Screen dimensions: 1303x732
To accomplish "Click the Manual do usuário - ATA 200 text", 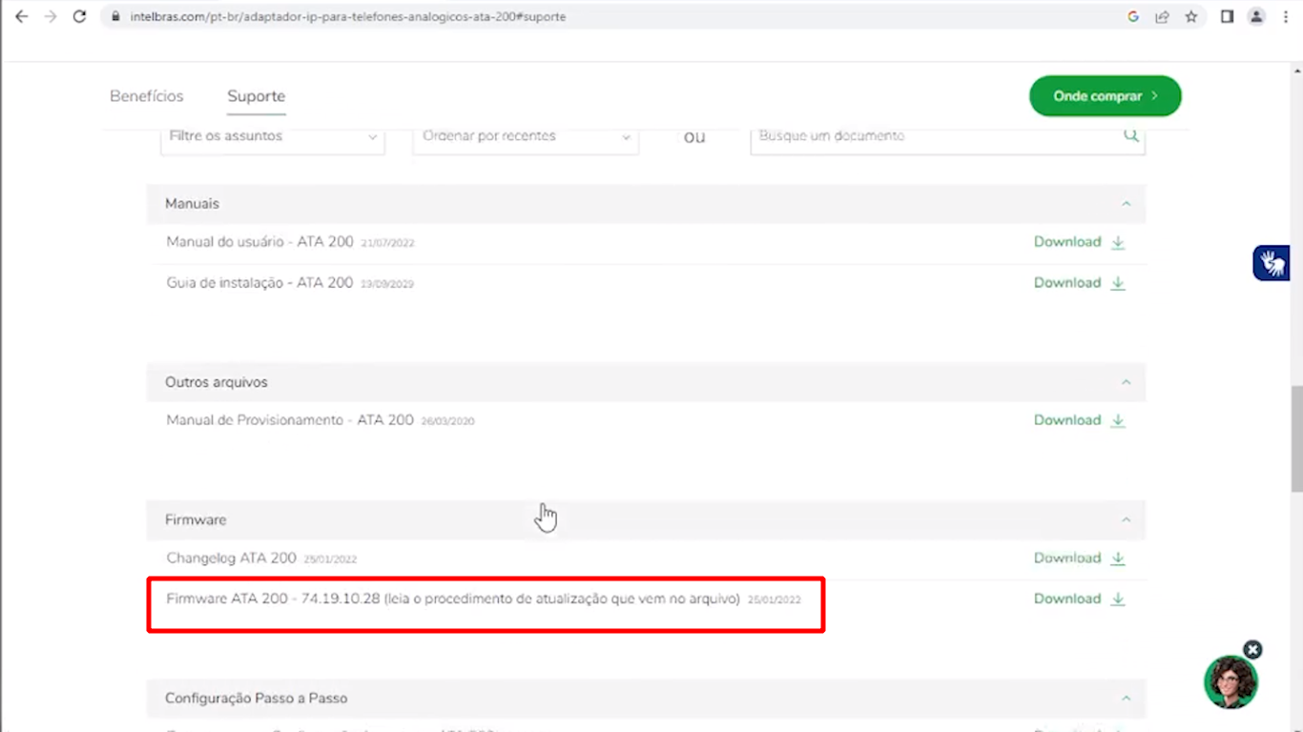I will pos(259,242).
